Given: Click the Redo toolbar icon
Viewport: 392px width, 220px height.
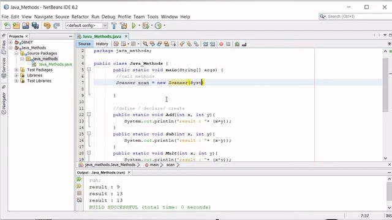Looking at the screenshot, I should tap(57, 26).
